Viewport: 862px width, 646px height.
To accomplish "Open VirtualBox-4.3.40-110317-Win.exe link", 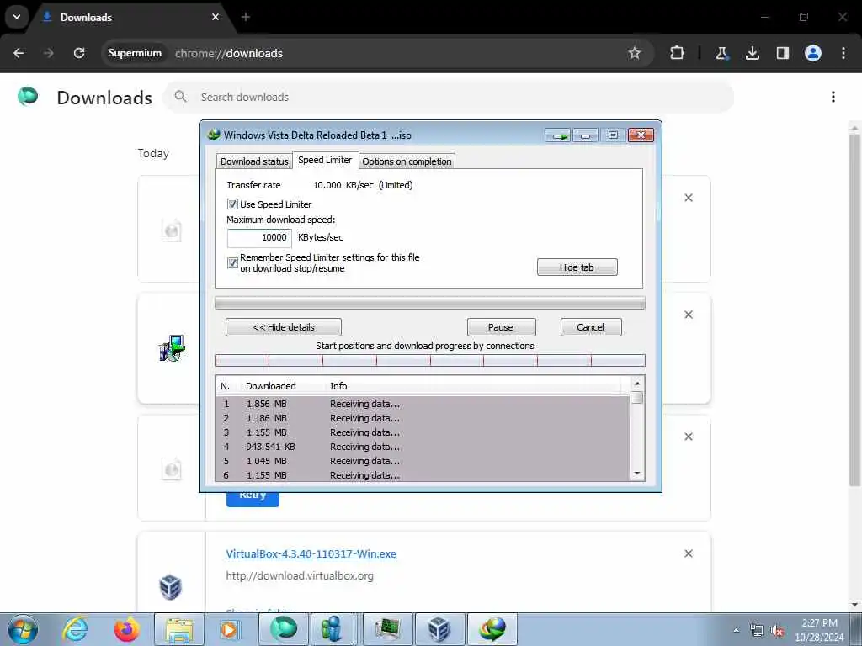I will click(x=311, y=553).
